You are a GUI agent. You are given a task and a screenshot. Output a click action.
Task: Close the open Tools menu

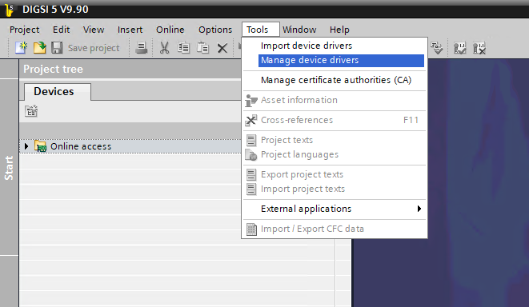pyautogui.click(x=260, y=30)
